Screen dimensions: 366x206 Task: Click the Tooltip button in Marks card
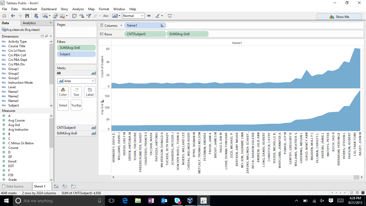coord(76,105)
